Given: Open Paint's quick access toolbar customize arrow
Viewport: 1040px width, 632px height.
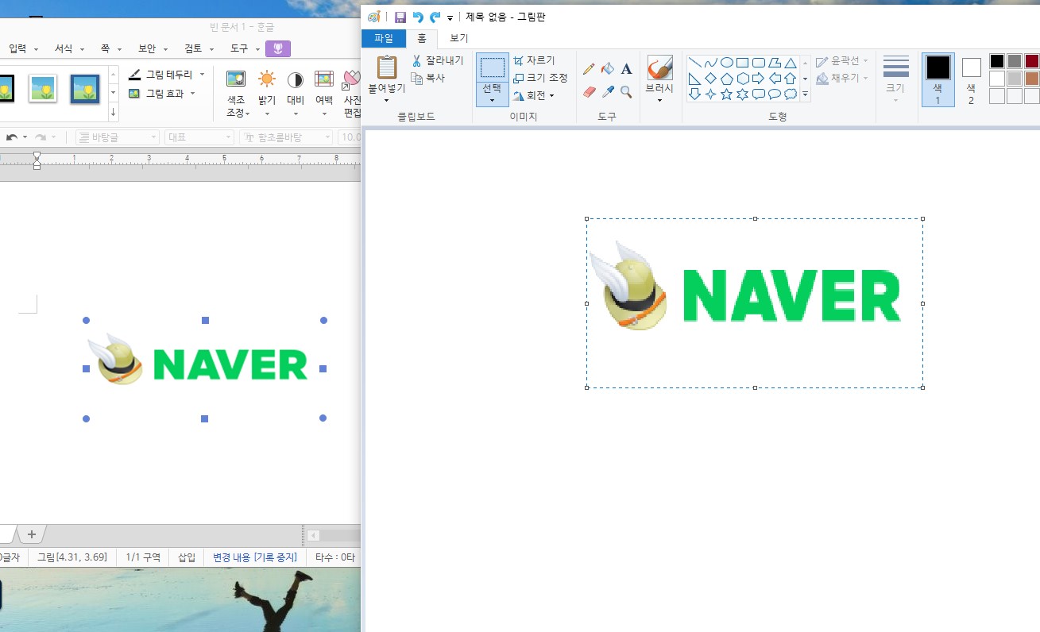Looking at the screenshot, I should pos(450,17).
